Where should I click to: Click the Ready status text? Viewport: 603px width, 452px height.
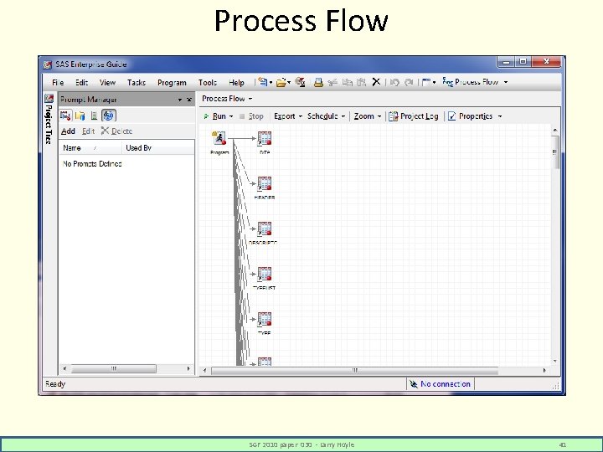55,384
